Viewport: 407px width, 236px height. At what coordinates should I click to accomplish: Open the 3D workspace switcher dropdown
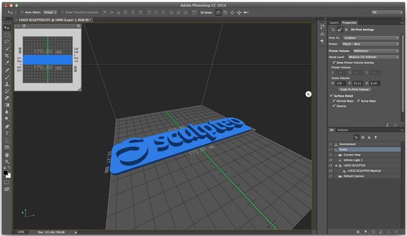coord(387,12)
